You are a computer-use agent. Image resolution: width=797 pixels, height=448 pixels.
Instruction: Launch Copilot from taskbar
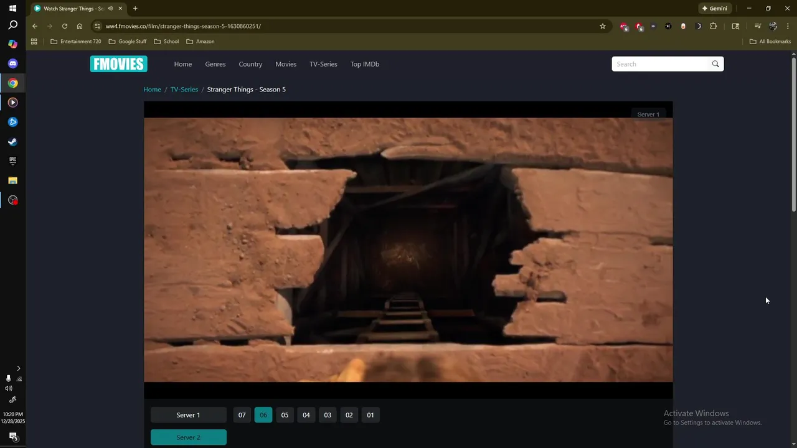12,44
